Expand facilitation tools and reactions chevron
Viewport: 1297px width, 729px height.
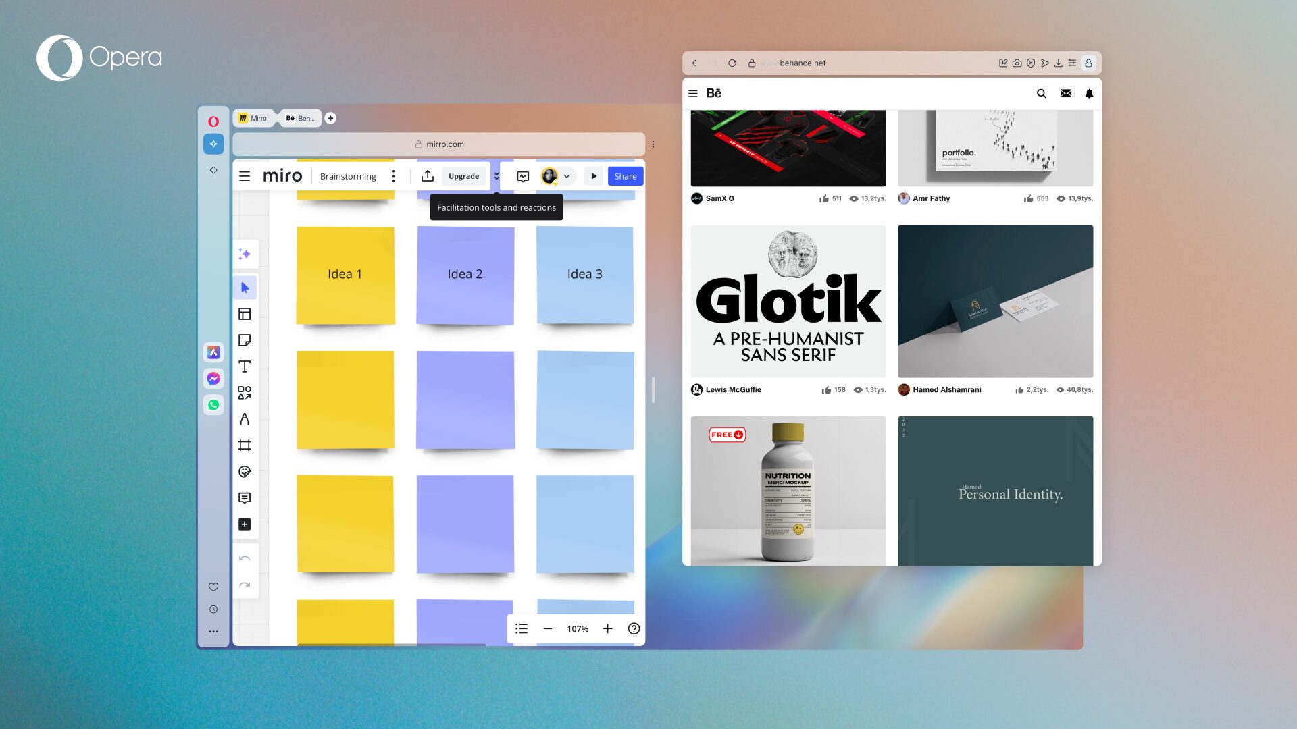tap(497, 175)
